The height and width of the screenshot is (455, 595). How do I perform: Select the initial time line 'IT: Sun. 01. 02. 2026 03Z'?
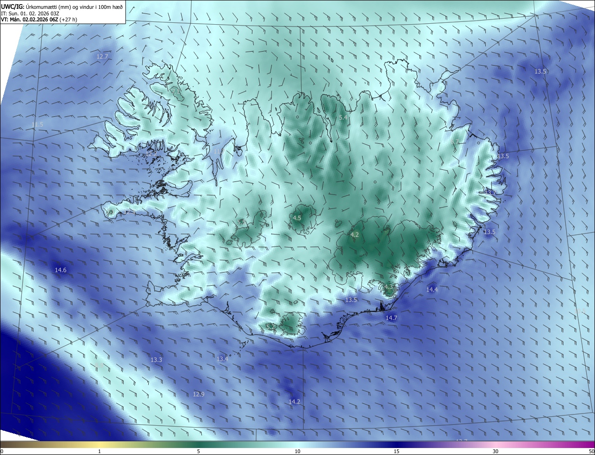(30, 13)
